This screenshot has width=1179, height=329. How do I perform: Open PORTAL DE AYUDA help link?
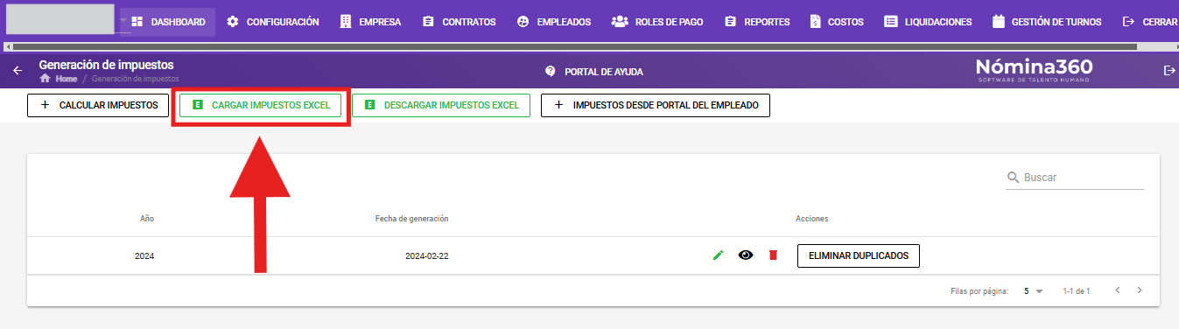tap(594, 71)
